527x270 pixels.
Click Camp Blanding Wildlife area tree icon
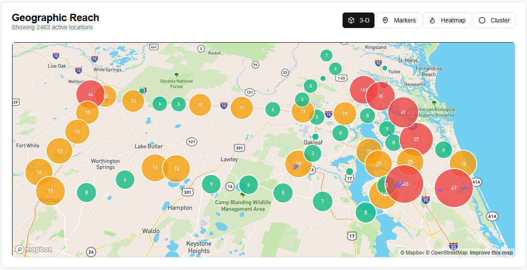242,195
